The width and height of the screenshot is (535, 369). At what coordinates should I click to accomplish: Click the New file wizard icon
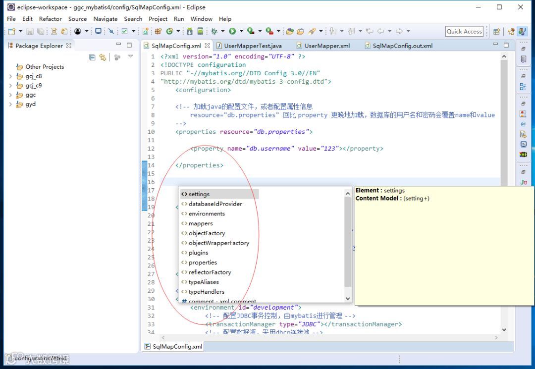(x=11, y=31)
